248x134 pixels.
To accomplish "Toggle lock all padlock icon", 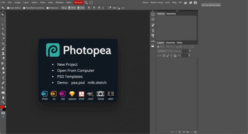I will [175, 56].
